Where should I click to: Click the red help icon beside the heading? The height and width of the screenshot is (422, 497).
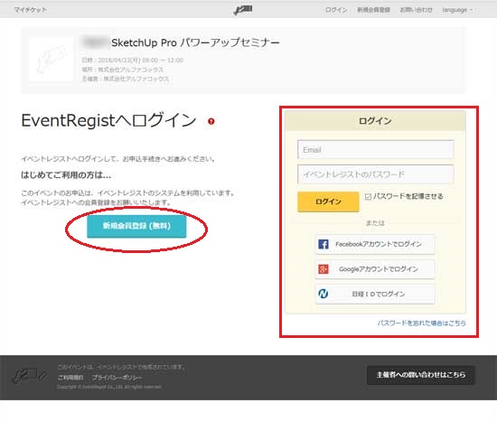click(211, 121)
